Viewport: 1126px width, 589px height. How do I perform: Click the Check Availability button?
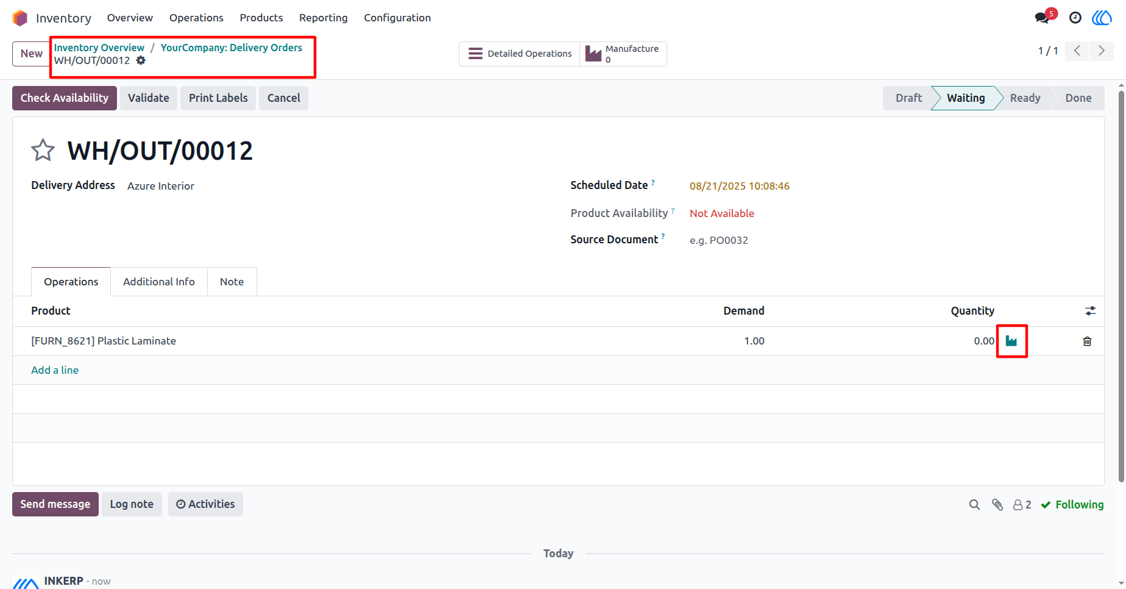(x=65, y=98)
